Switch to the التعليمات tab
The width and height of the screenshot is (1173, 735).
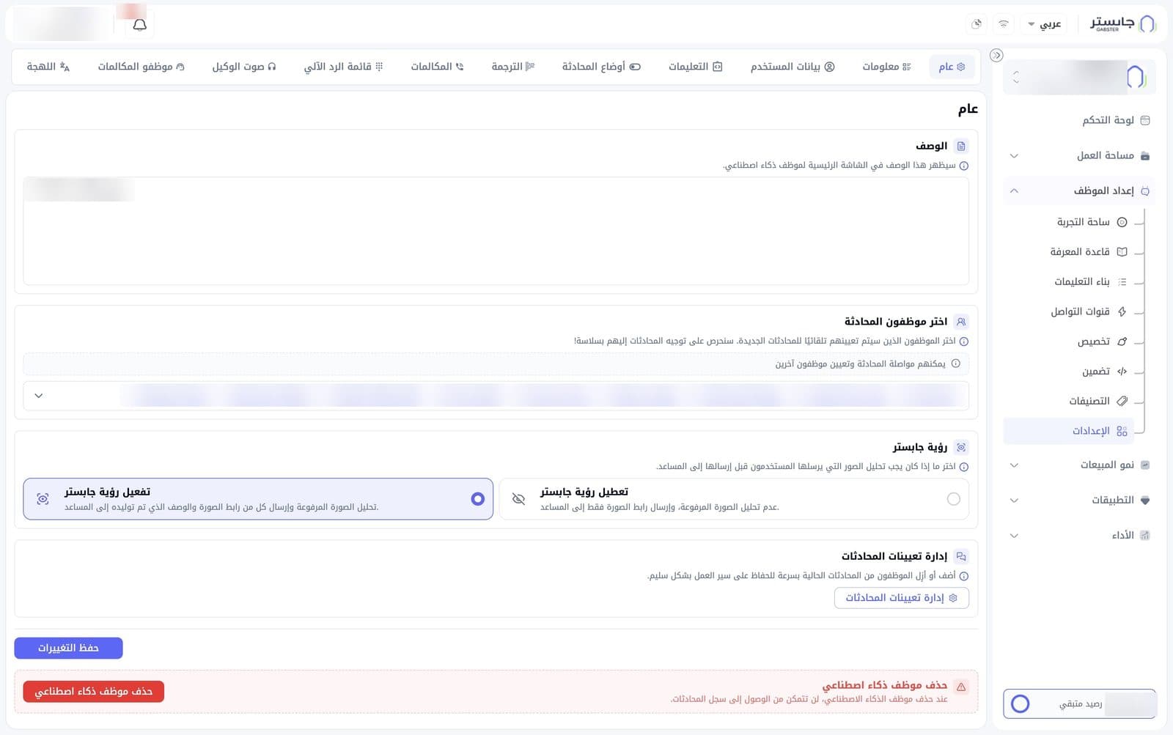[x=695, y=67]
